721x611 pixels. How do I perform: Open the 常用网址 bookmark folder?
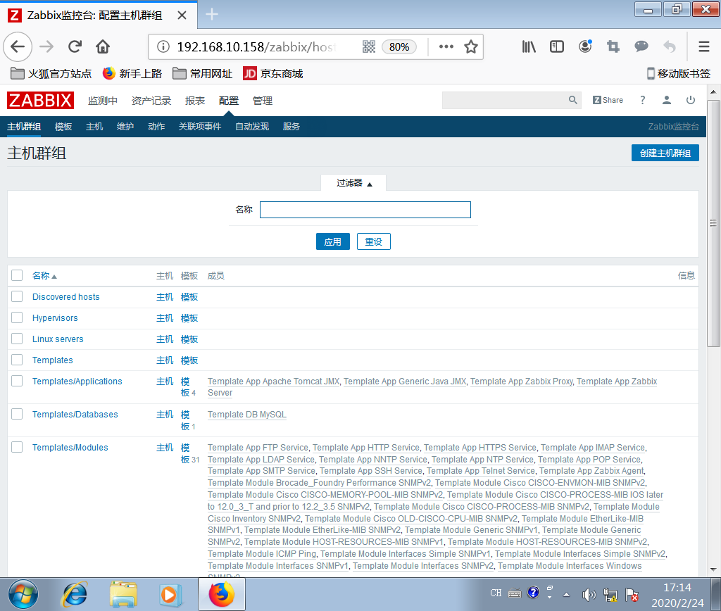click(x=202, y=73)
